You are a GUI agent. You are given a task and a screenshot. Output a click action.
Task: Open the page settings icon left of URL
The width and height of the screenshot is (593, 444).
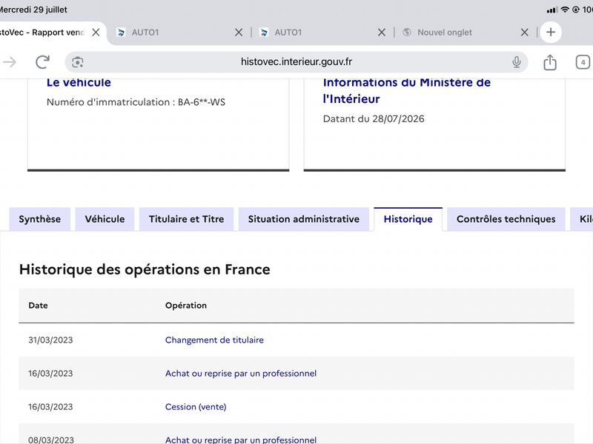coord(78,62)
